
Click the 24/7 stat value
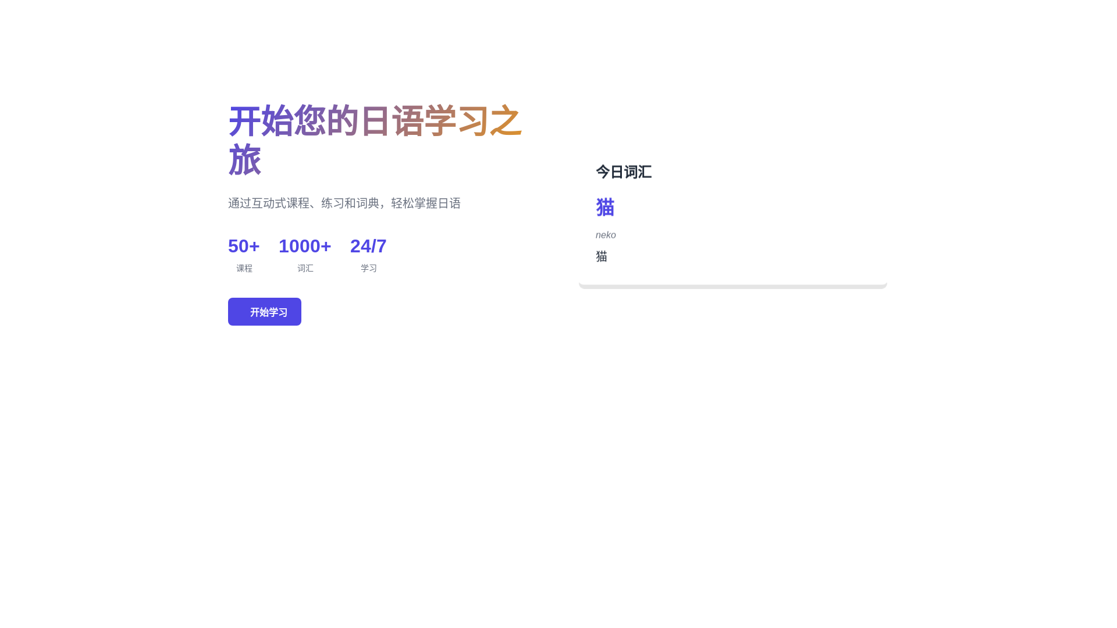tap(368, 246)
